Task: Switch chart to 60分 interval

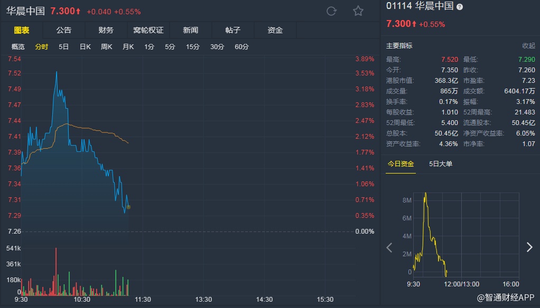Action: point(241,47)
